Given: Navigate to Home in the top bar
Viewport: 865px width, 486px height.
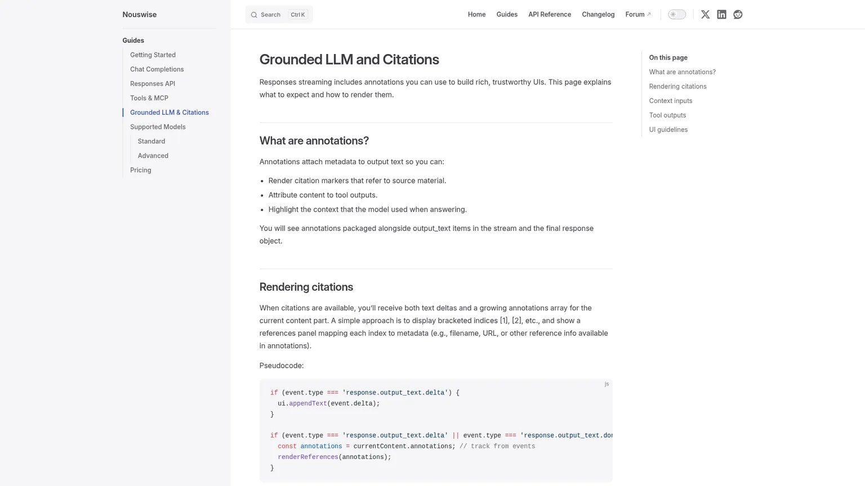Looking at the screenshot, I should 476,15.
